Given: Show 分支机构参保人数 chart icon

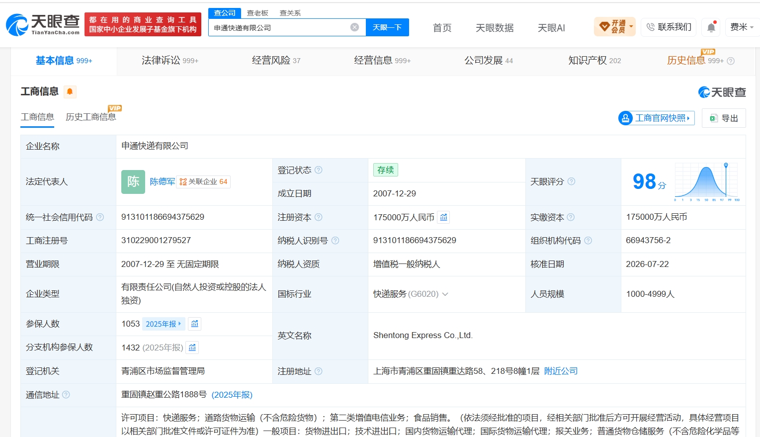Looking at the screenshot, I should tap(192, 348).
